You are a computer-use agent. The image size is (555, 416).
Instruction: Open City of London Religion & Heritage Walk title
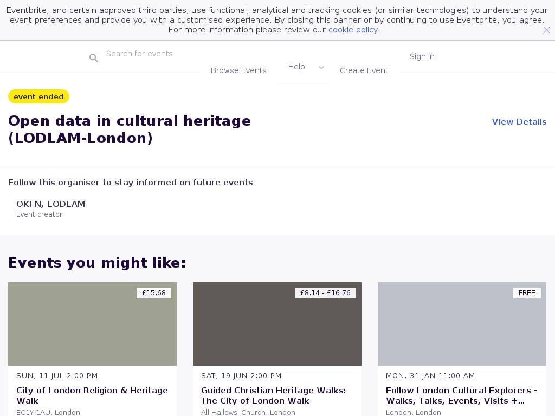(x=92, y=395)
